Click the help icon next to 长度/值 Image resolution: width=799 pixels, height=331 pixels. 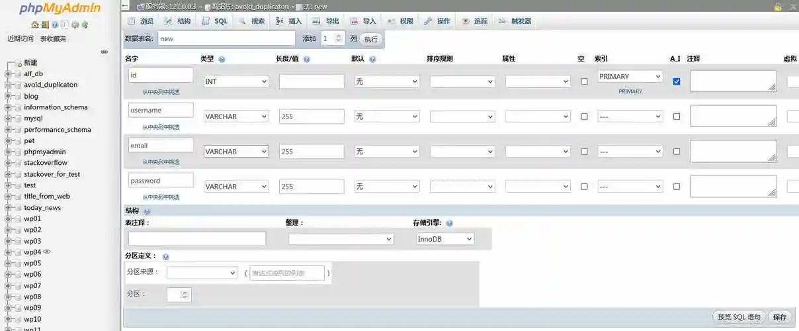pyautogui.click(x=307, y=60)
